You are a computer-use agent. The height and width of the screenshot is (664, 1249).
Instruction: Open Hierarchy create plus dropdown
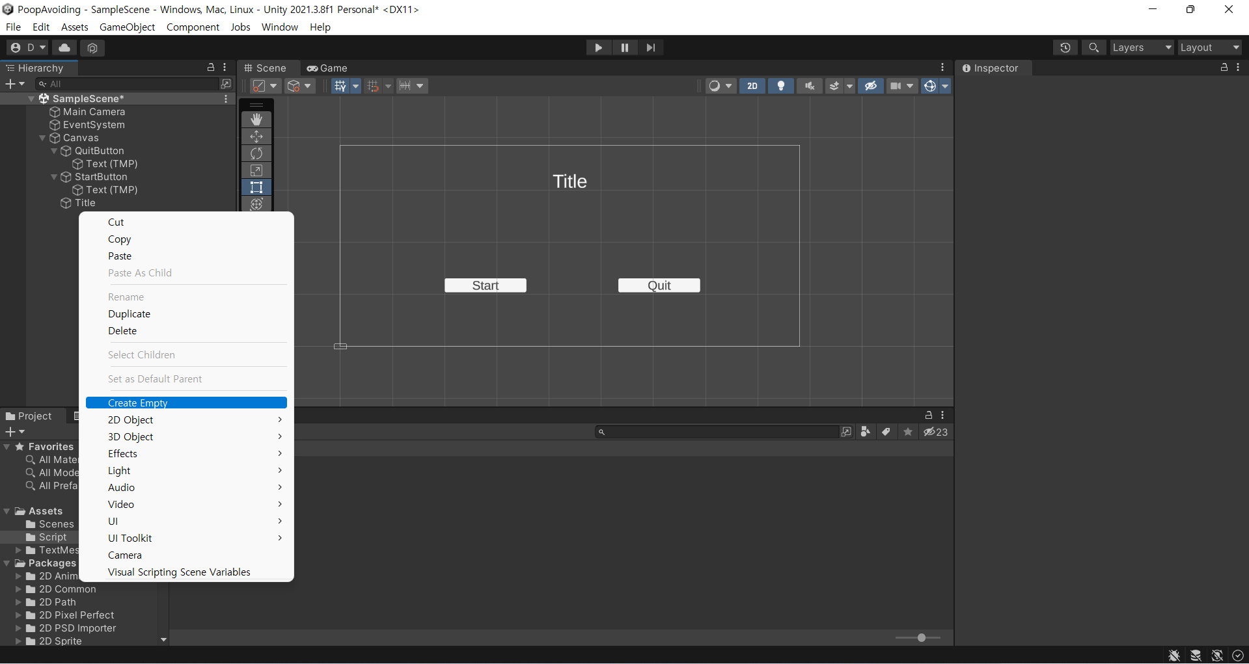15,84
